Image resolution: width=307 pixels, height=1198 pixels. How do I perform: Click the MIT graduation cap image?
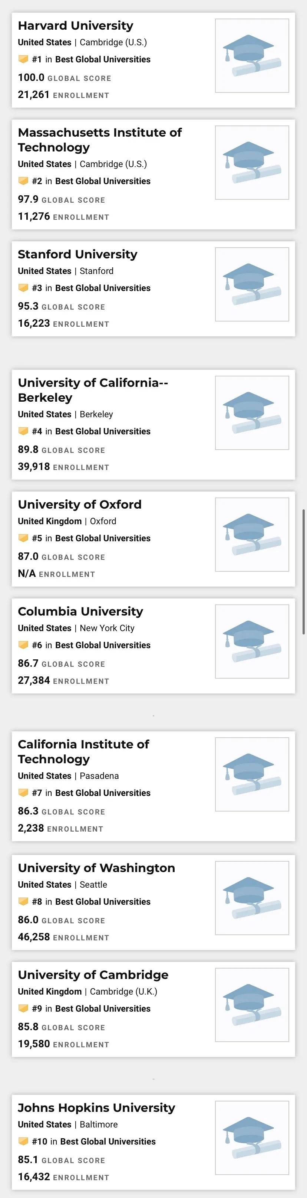(x=252, y=163)
